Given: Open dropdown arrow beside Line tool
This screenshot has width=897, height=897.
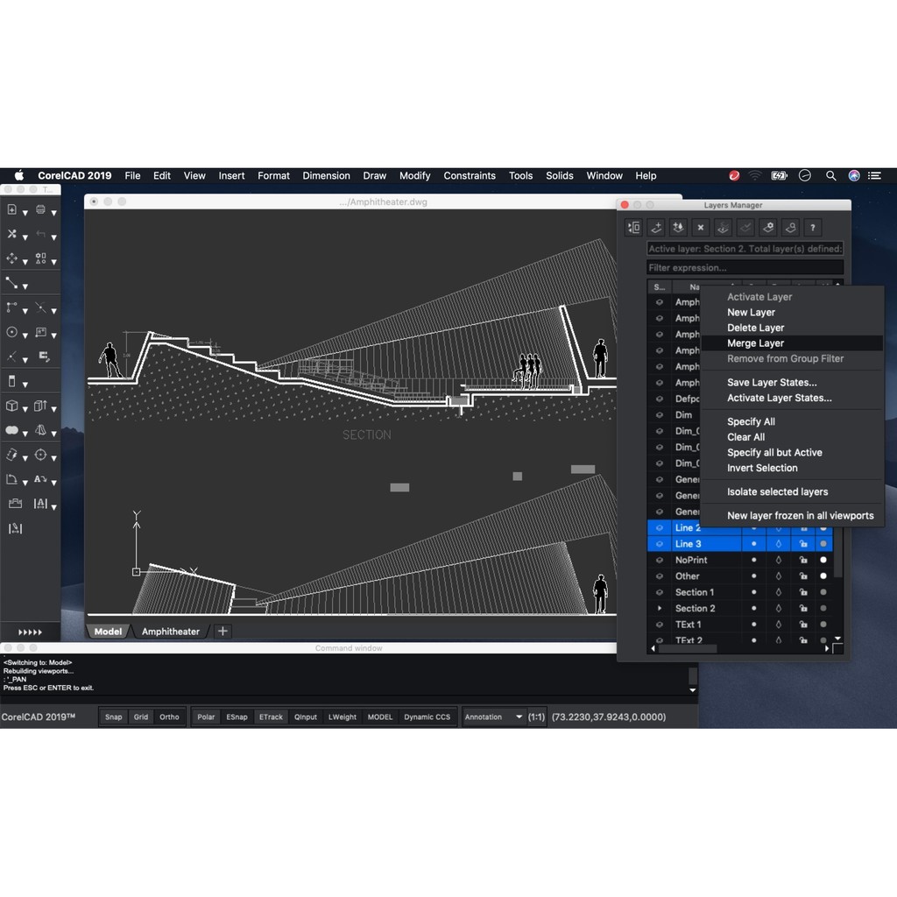Looking at the screenshot, I should (25, 286).
